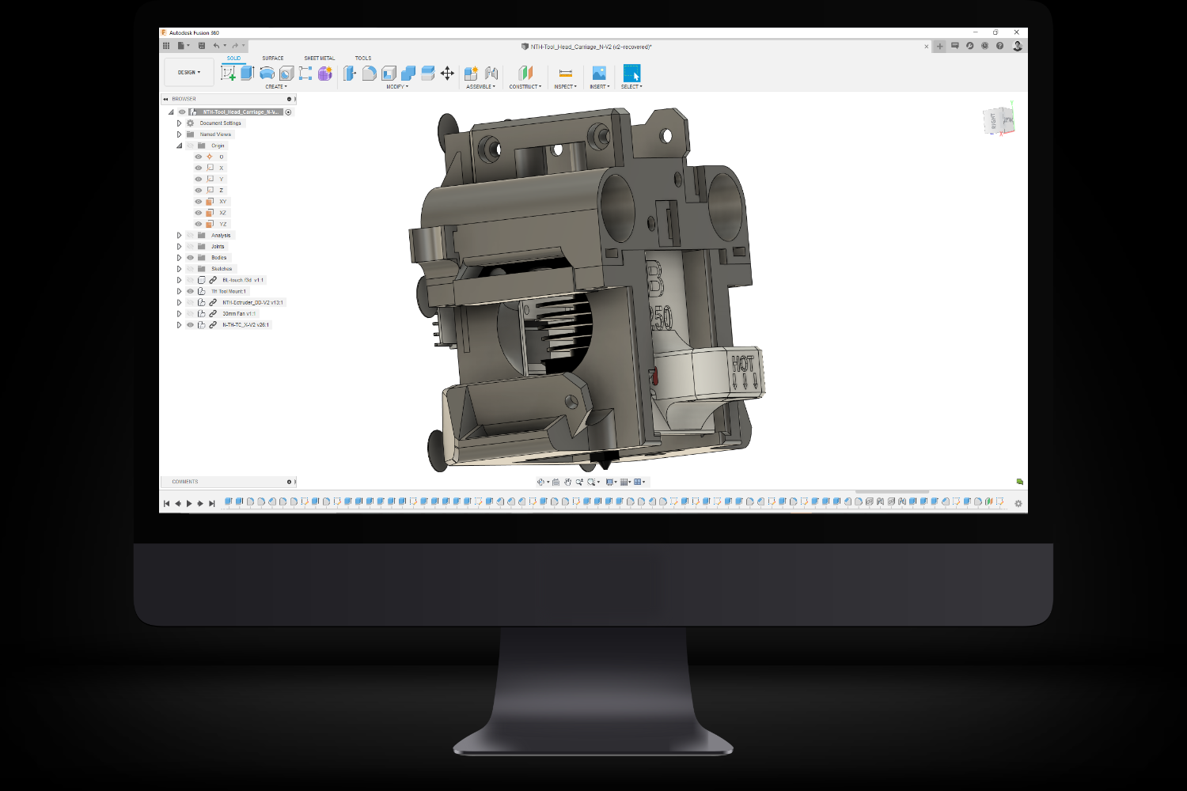The height and width of the screenshot is (791, 1187).
Task: Expand the Joints folder
Action: pyautogui.click(x=179, y=247)
